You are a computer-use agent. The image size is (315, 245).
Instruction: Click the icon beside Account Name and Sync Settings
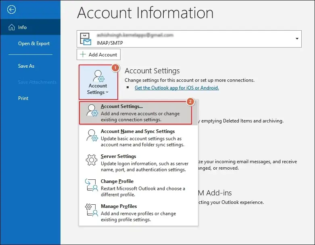pos(92,135)
